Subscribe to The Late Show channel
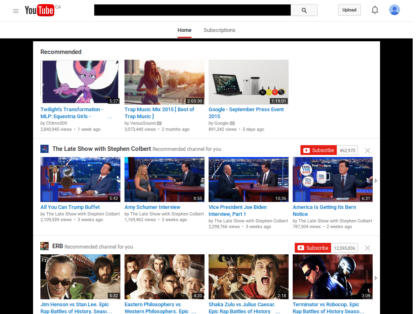418x314 pixels. pos(318,150)
